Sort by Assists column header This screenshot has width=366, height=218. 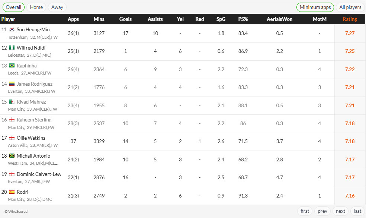click(155, 19)
